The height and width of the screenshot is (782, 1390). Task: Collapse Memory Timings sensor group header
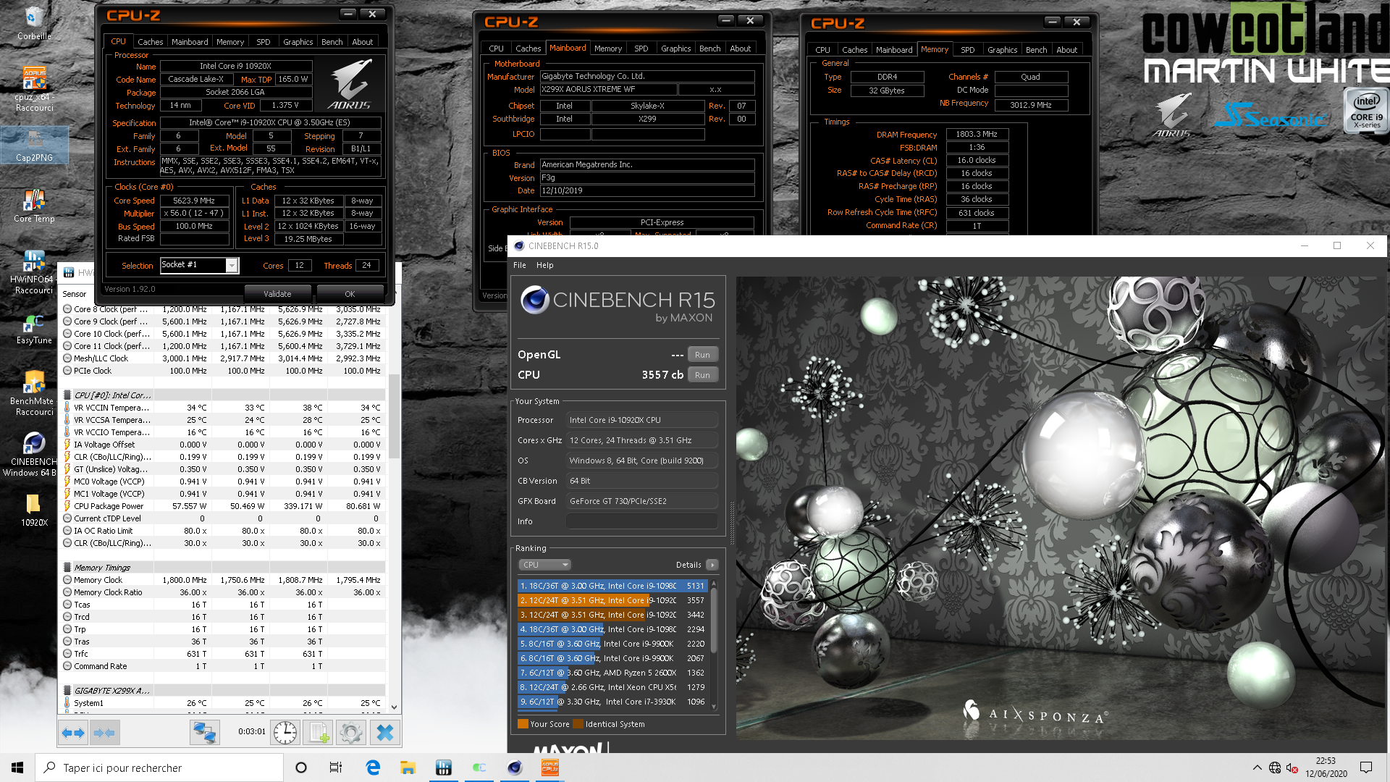pos(223,568)
